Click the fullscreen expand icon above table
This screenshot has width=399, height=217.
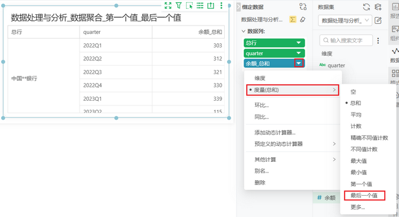pos(168,5)
